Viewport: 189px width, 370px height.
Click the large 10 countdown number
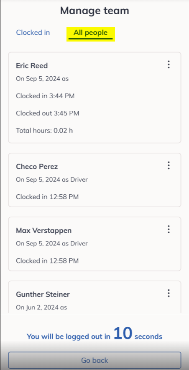tap(123, 333)
